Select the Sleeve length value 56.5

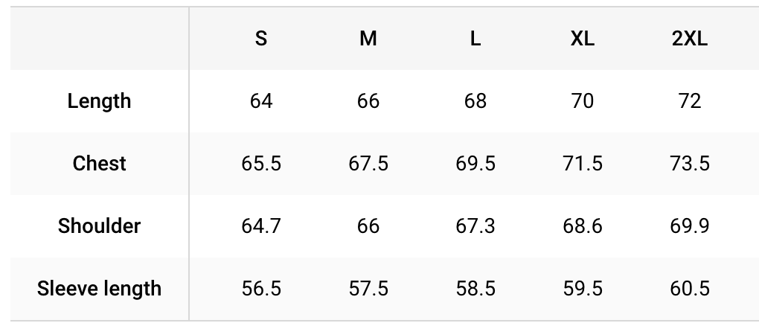point(261,289)
